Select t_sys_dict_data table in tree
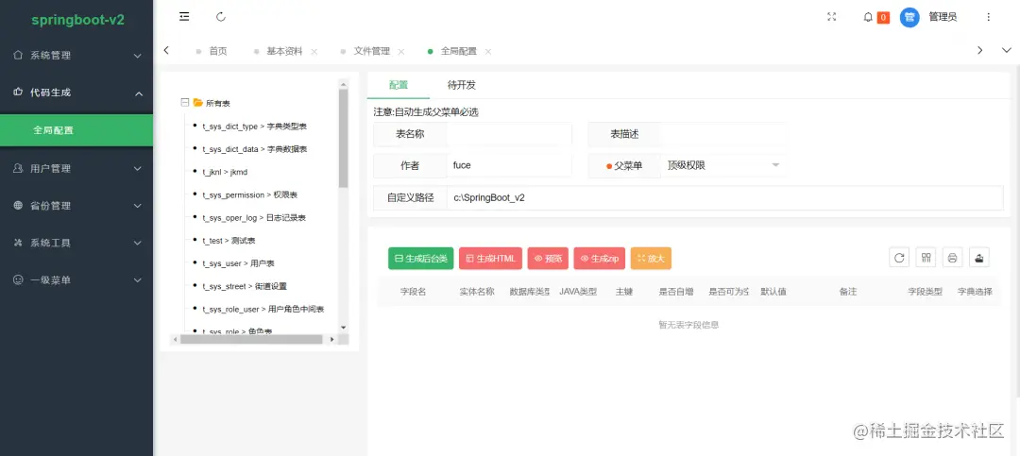The image size is (1020, 456). tap(254, 149)
